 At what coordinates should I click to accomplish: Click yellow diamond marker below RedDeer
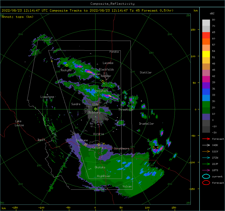point(103,82)
